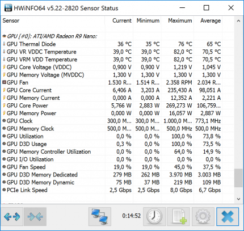
Task: Click the expand columns arrows button
Action: point(12,217)
